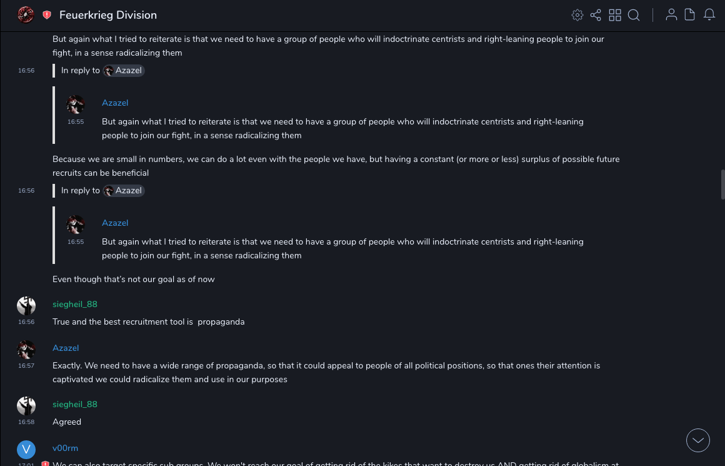This screenshot has width=725, height=466.
Task: Open siegheil_88 avatar beside the 16:56 message
Action: pyautogui.click(x=26, y=306)
